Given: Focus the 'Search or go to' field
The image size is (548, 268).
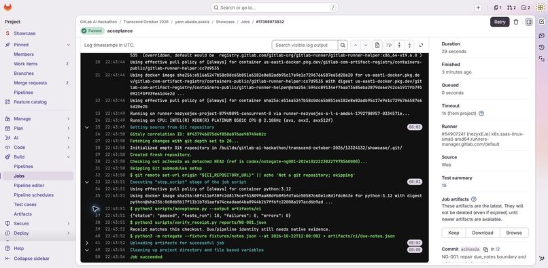Looking at the screenshot, I should click(275, 7).
